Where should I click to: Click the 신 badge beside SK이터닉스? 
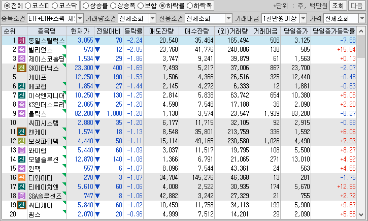click(x=22, y=68)
